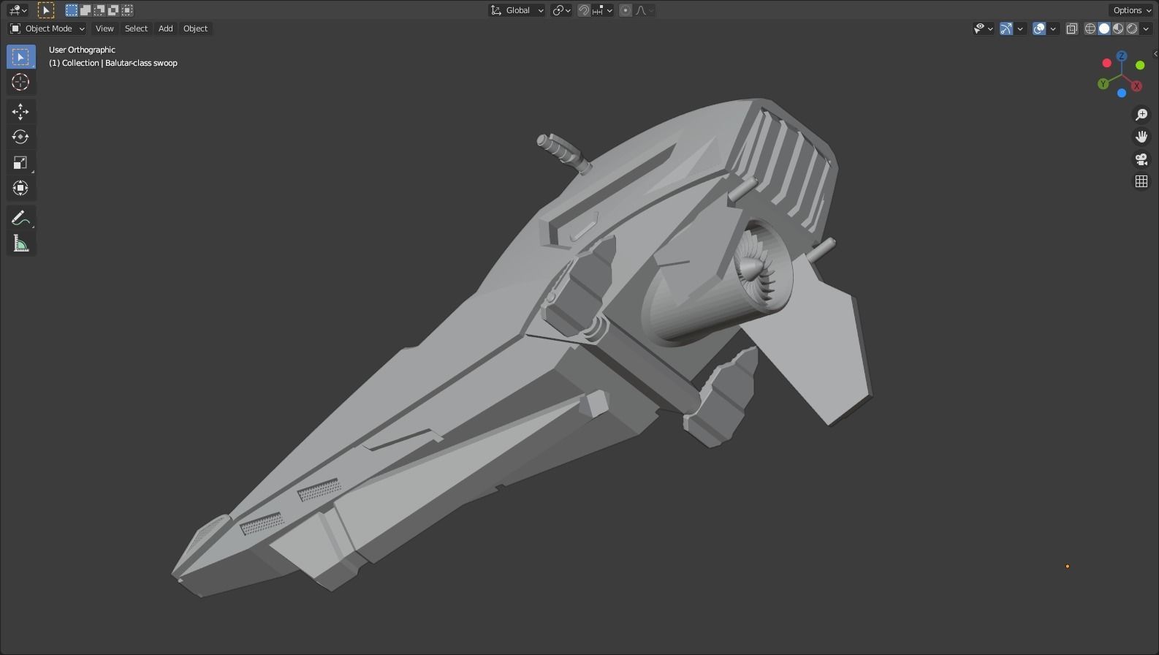Open the Object Mode dropdown
The width and height of the screenshot is (1159, 655).
pos(47,29)
